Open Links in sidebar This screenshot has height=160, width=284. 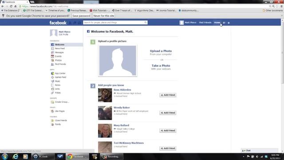pos(57,89)
